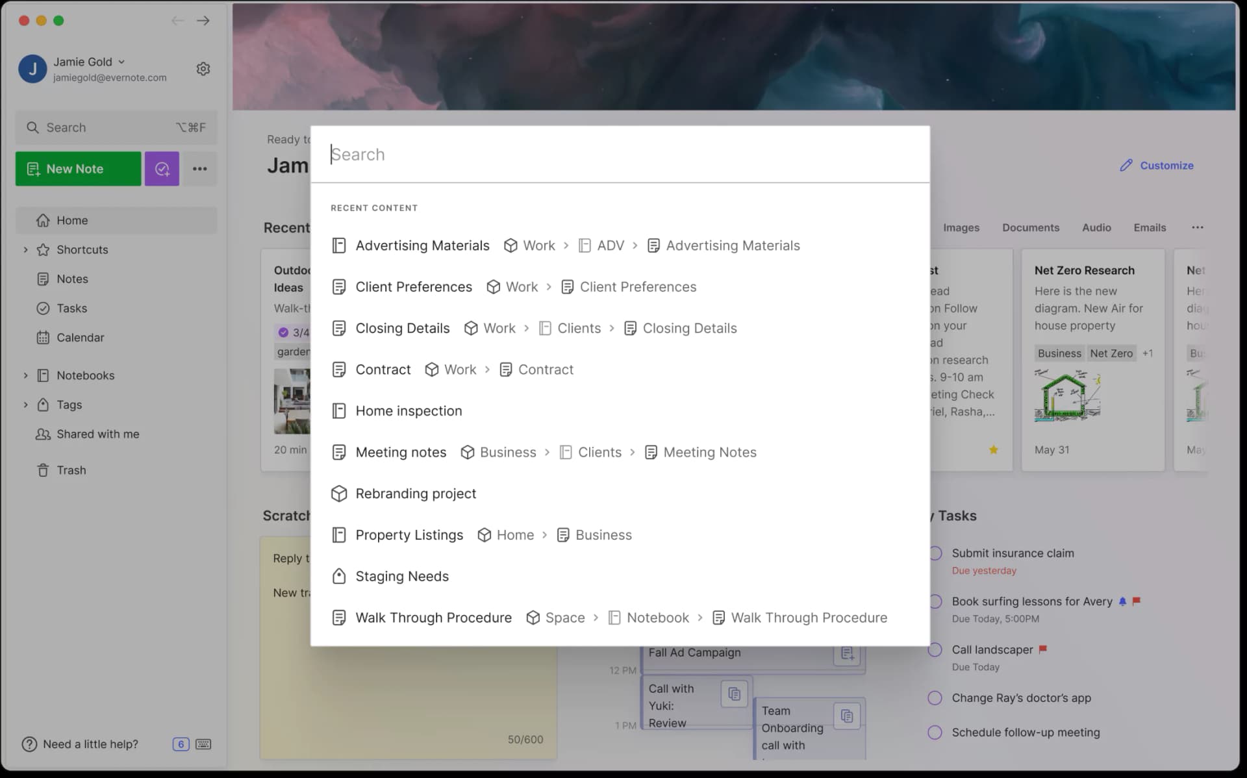Click the Customize link
The image size is (1247, 778).
[x=1165, y=165]
